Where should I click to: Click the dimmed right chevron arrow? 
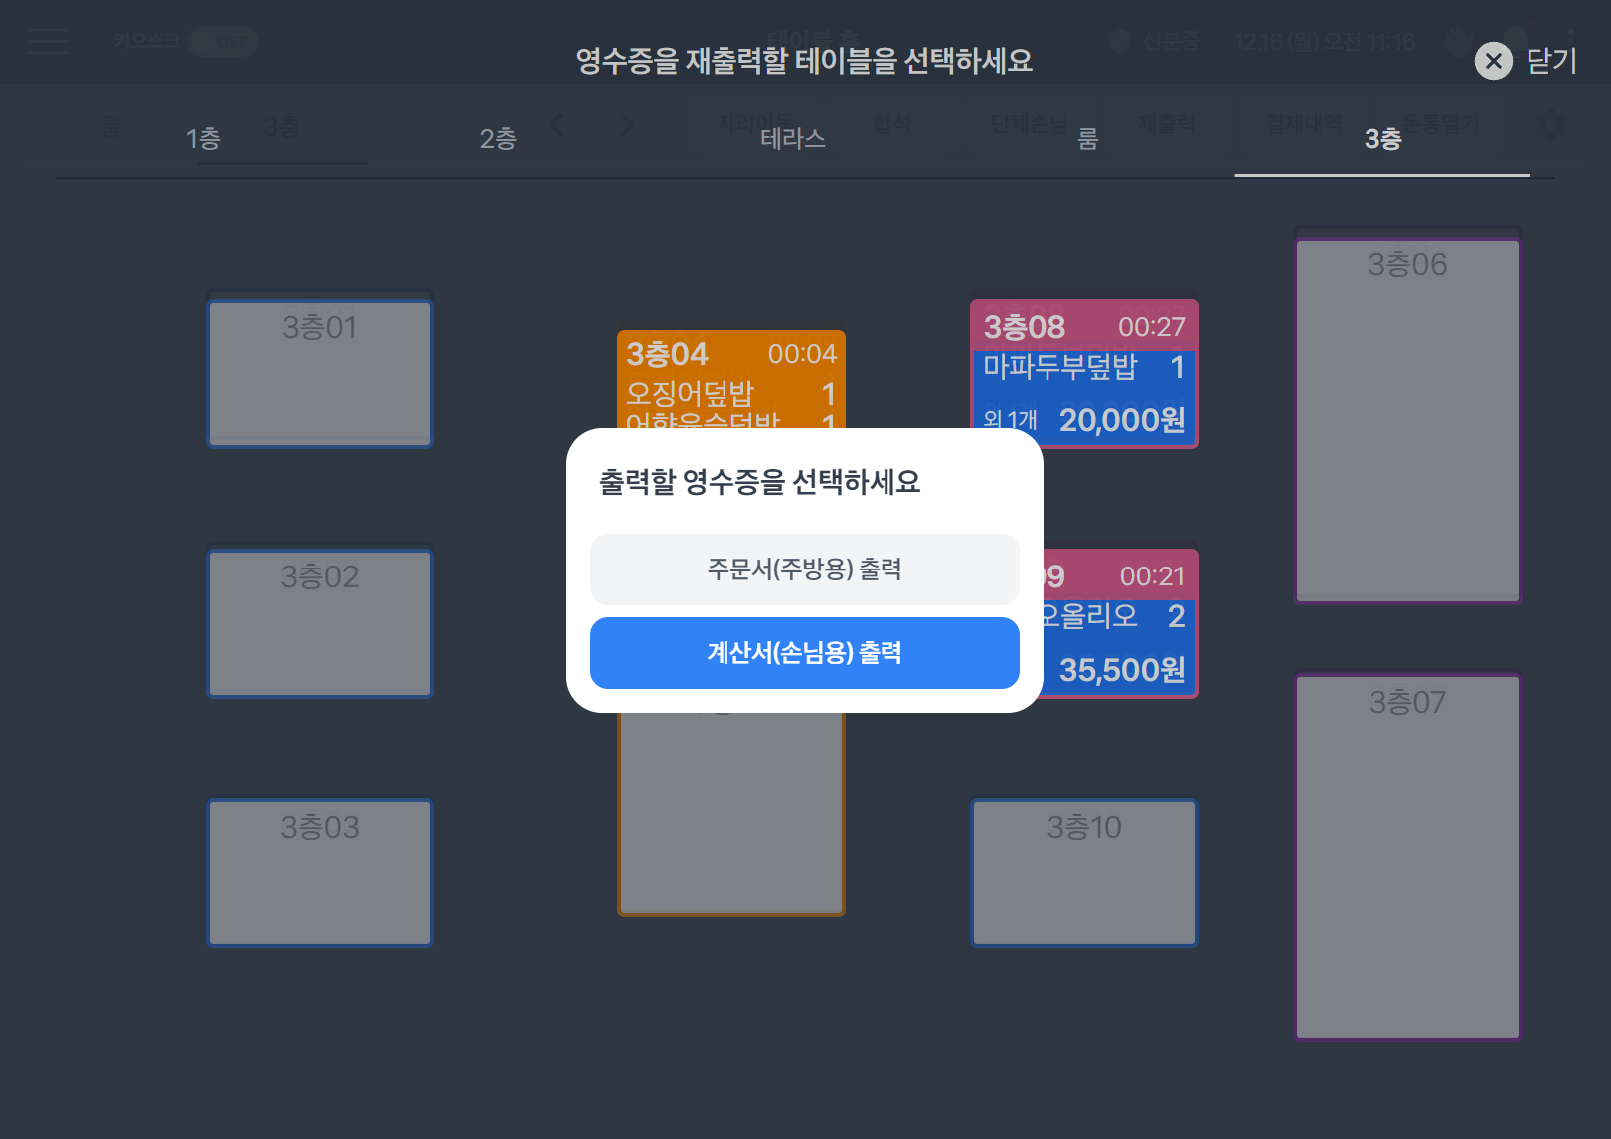[x=626, y=125]
